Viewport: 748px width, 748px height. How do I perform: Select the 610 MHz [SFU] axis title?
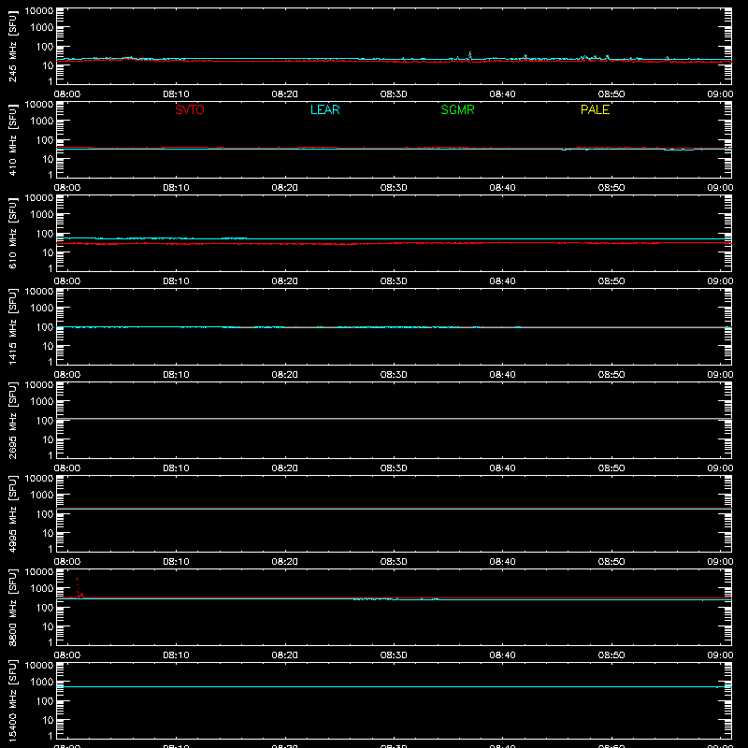tap(12, 234)
